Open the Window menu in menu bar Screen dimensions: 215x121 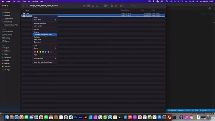tap(35, 1)
